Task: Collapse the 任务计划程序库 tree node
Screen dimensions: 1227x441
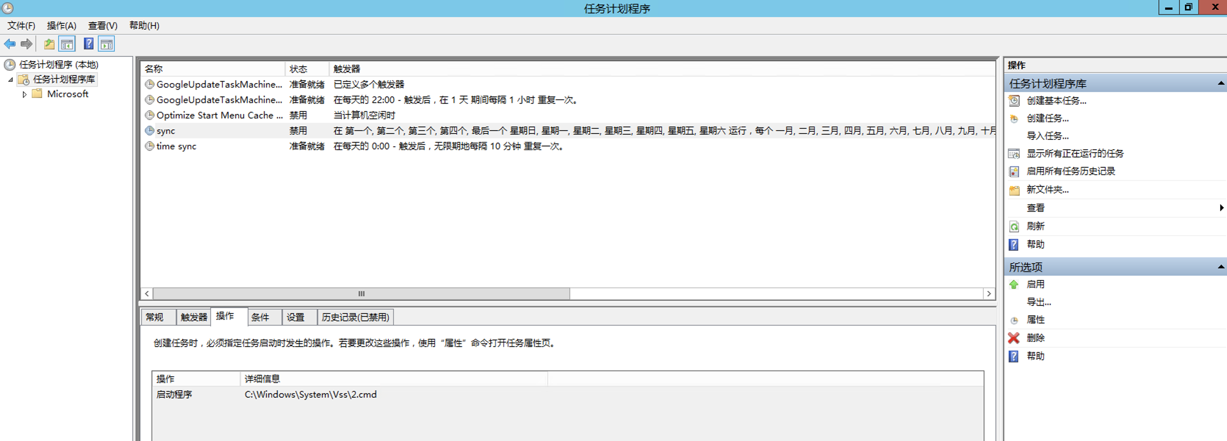Action: [11, 79]
